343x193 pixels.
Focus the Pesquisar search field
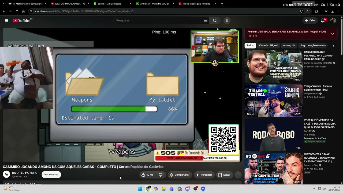[x=162, y=21]
